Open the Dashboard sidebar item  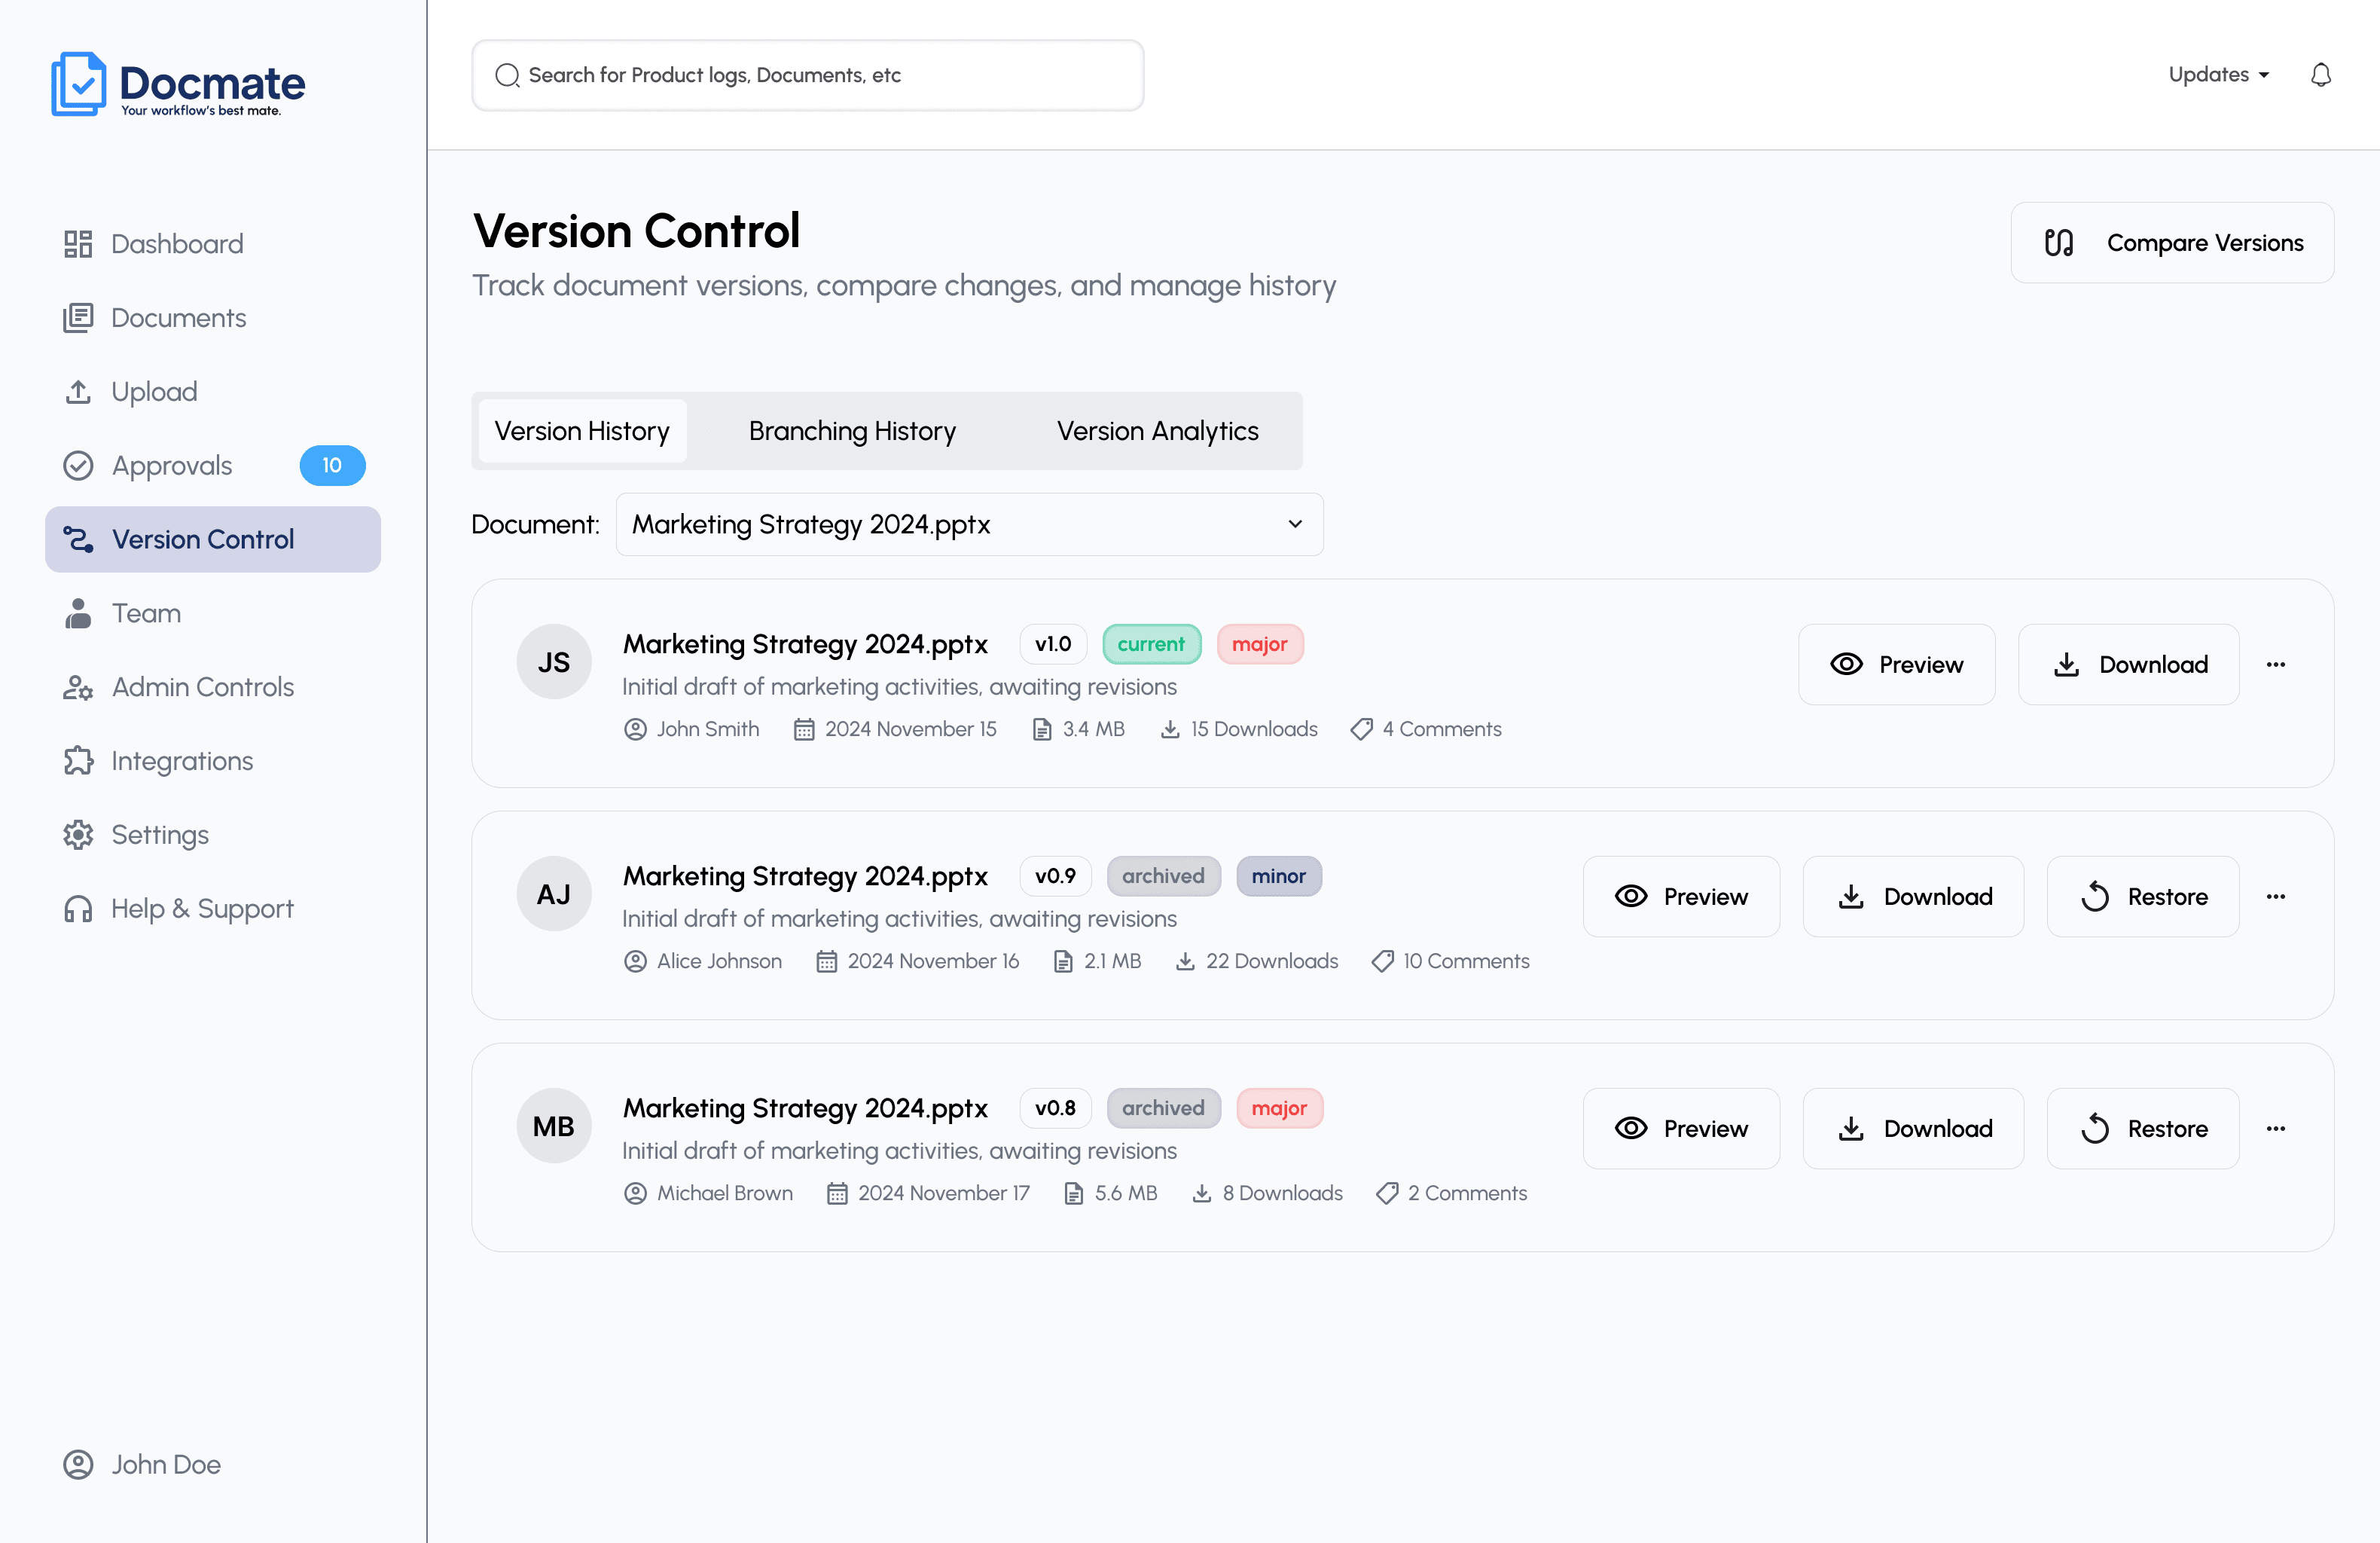[213, 244]
